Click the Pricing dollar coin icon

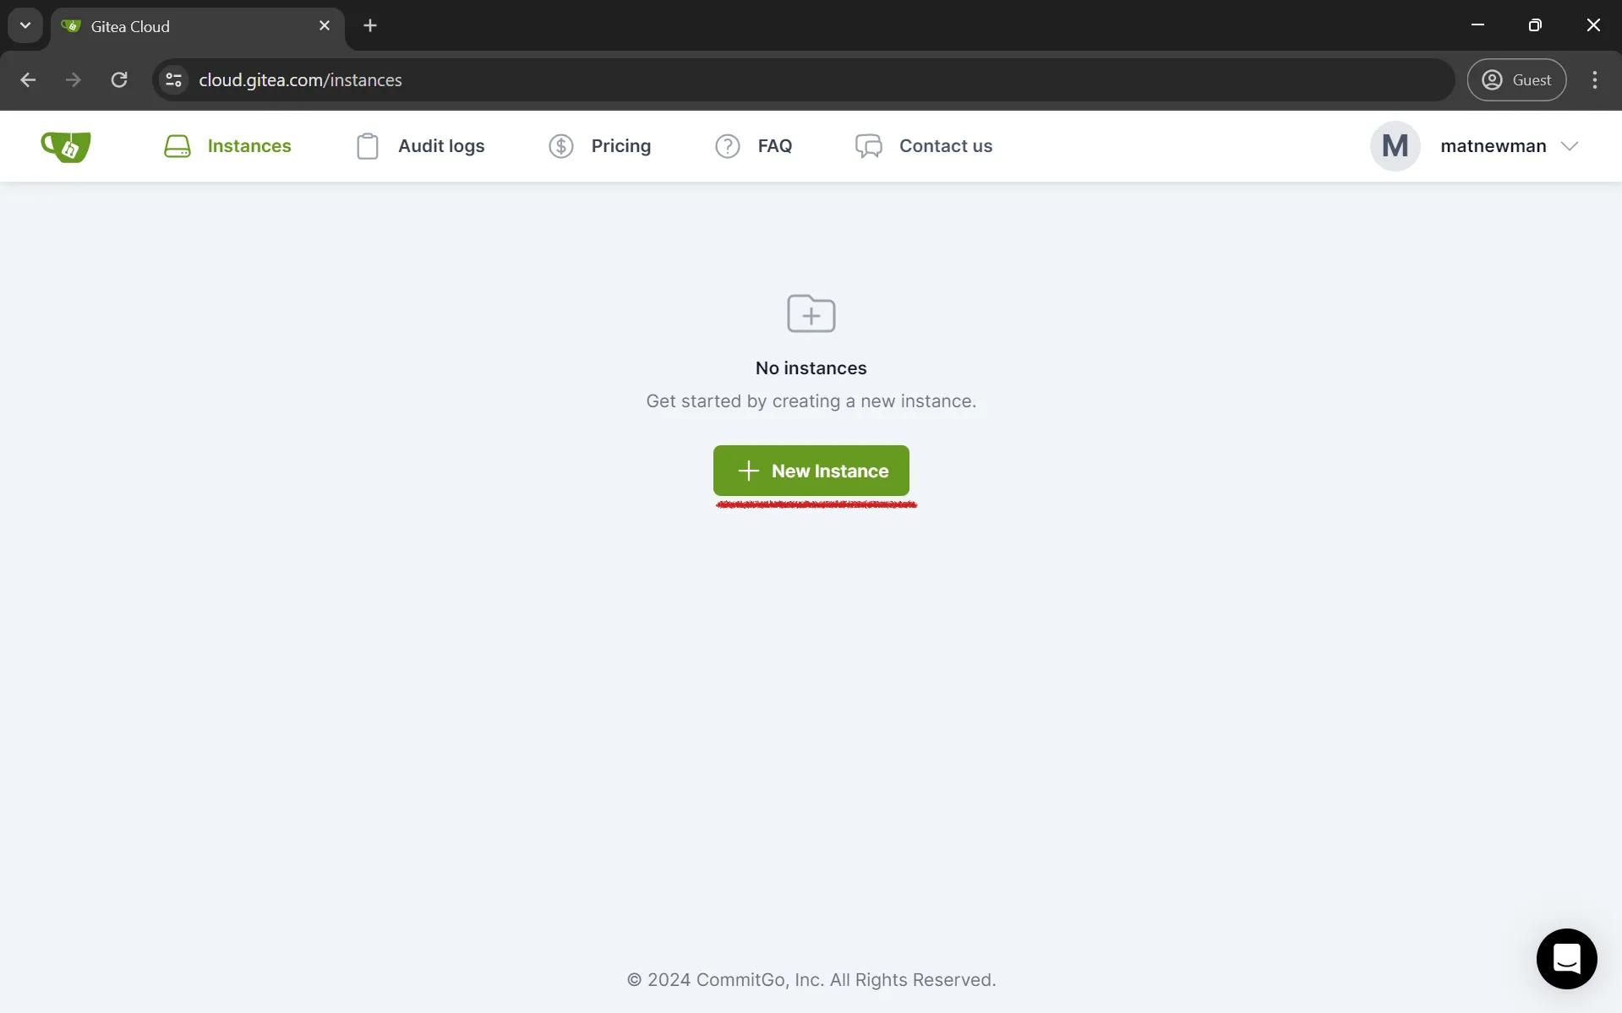(x=561, y=145)
